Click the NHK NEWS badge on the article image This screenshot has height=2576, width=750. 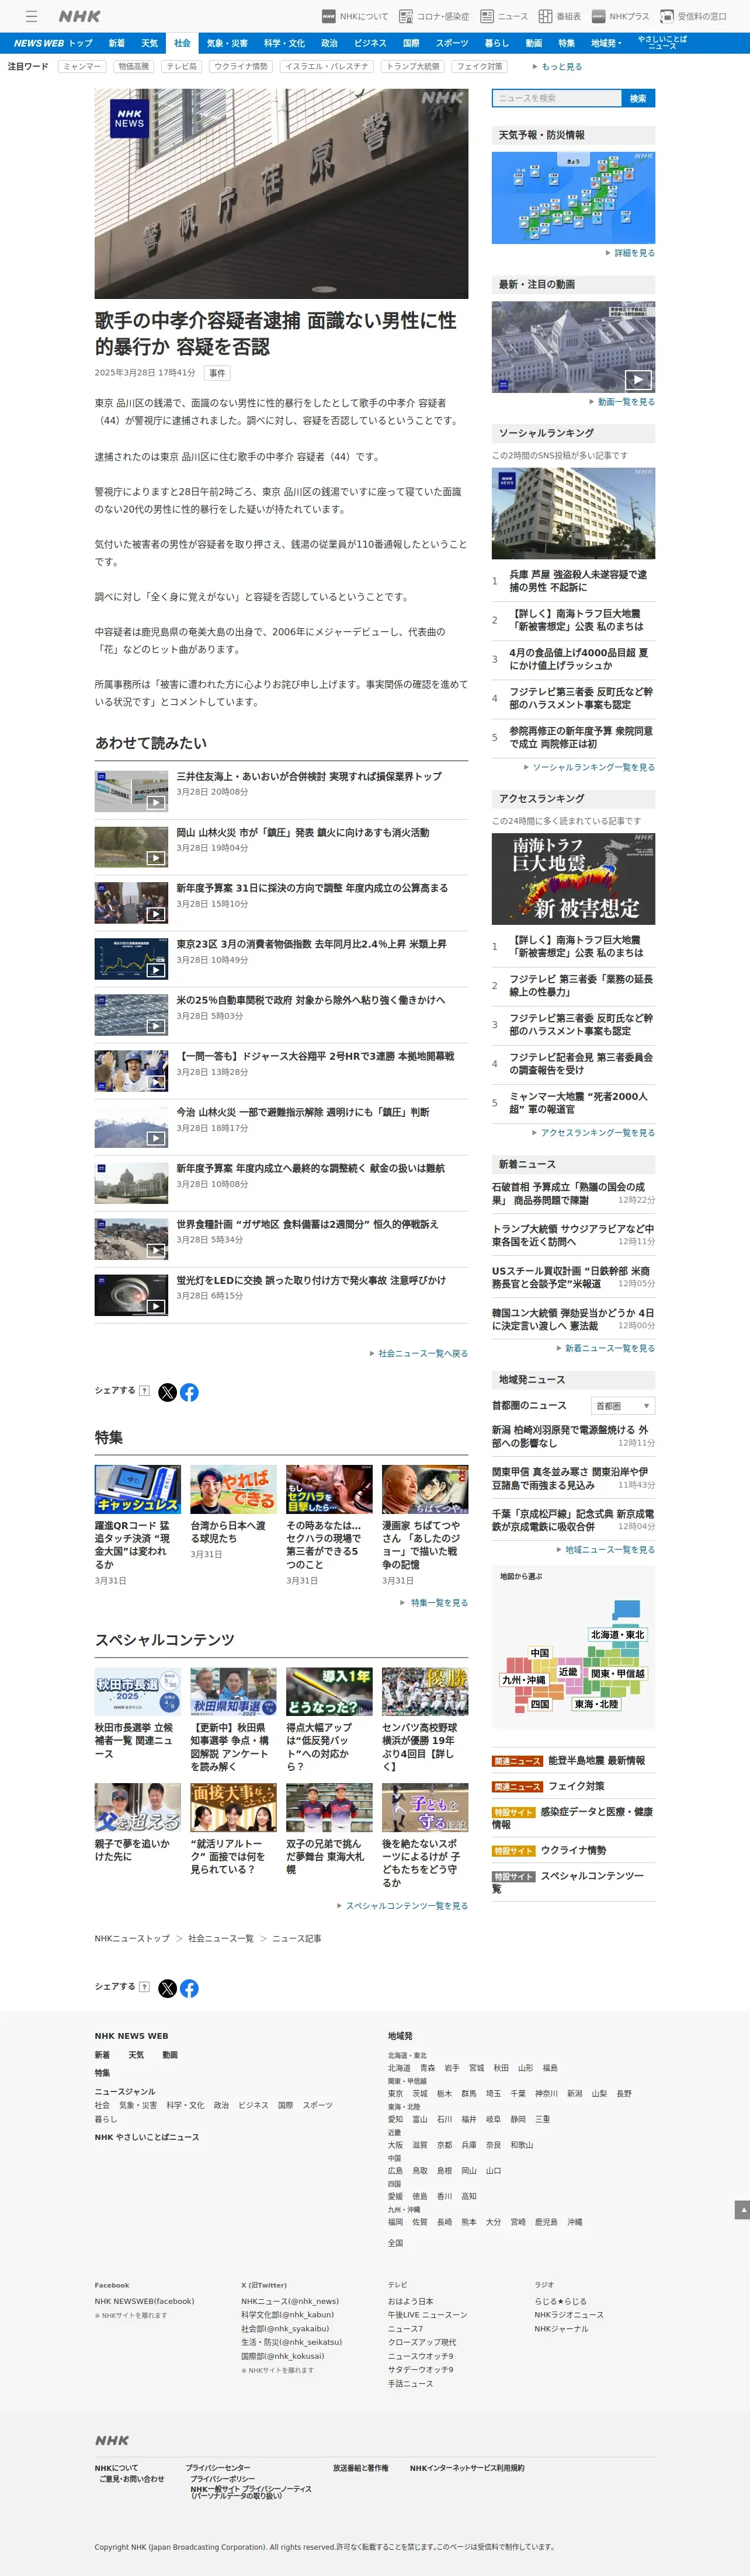click(x=129, y=118)
